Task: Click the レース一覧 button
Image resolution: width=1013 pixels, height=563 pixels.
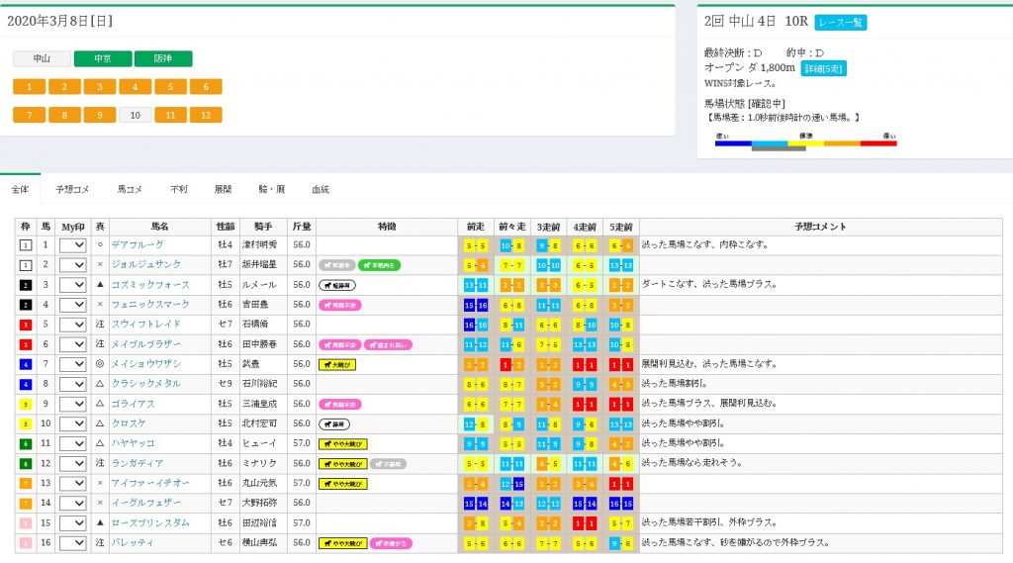Action: (841, 22)
